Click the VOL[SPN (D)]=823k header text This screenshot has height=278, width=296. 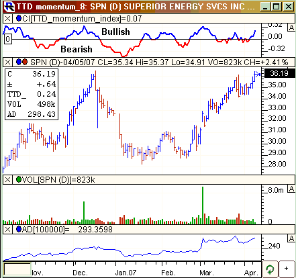point(58,179)
